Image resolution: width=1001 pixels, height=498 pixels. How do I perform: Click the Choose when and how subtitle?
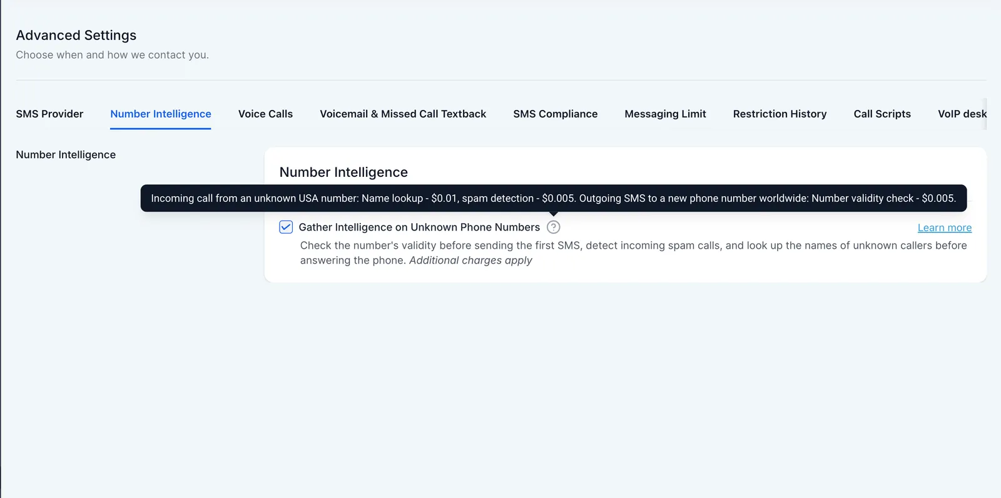(113, 55)
